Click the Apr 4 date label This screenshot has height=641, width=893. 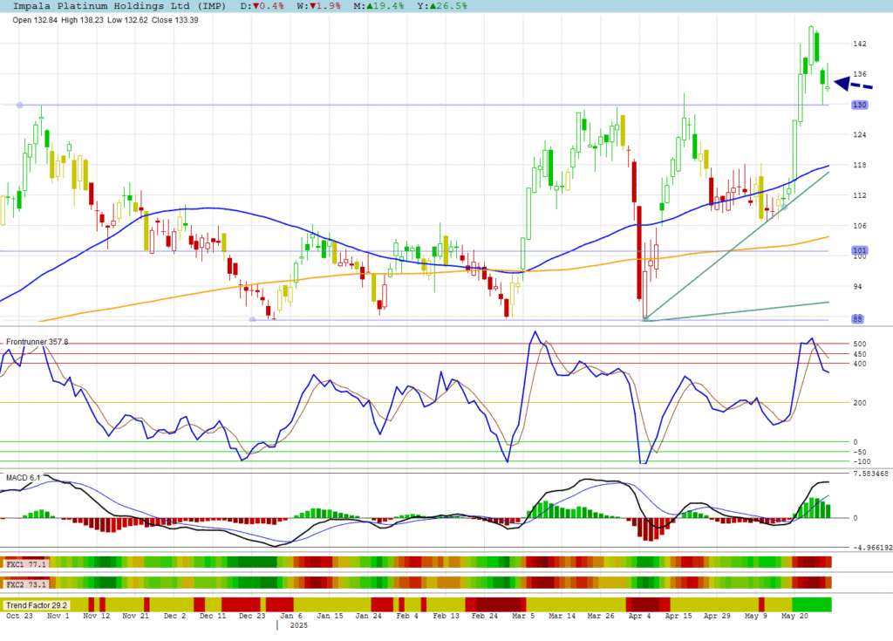(639, 616)
